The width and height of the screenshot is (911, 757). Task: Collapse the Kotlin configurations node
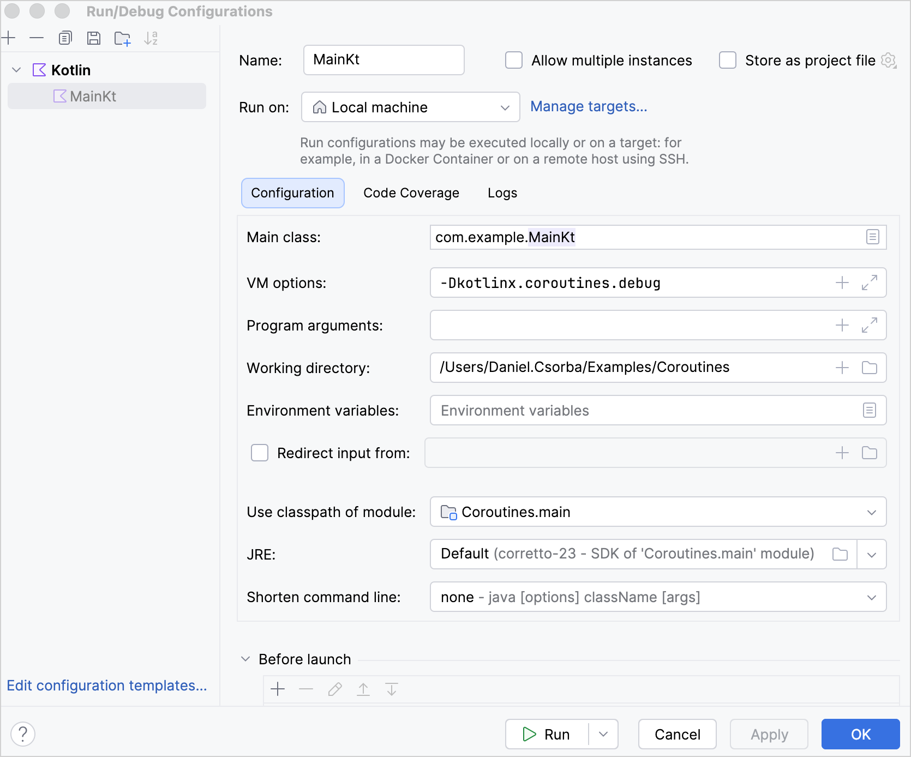coord(16,70)
